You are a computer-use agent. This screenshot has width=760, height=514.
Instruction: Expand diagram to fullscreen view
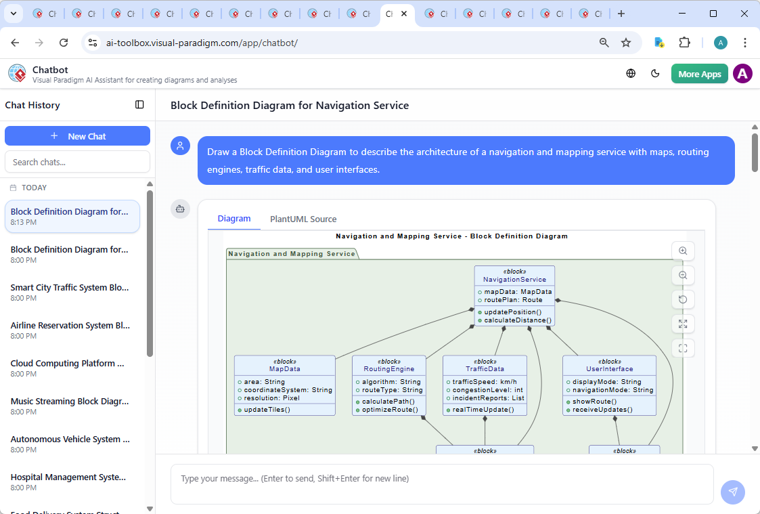[x=683, y=324]
